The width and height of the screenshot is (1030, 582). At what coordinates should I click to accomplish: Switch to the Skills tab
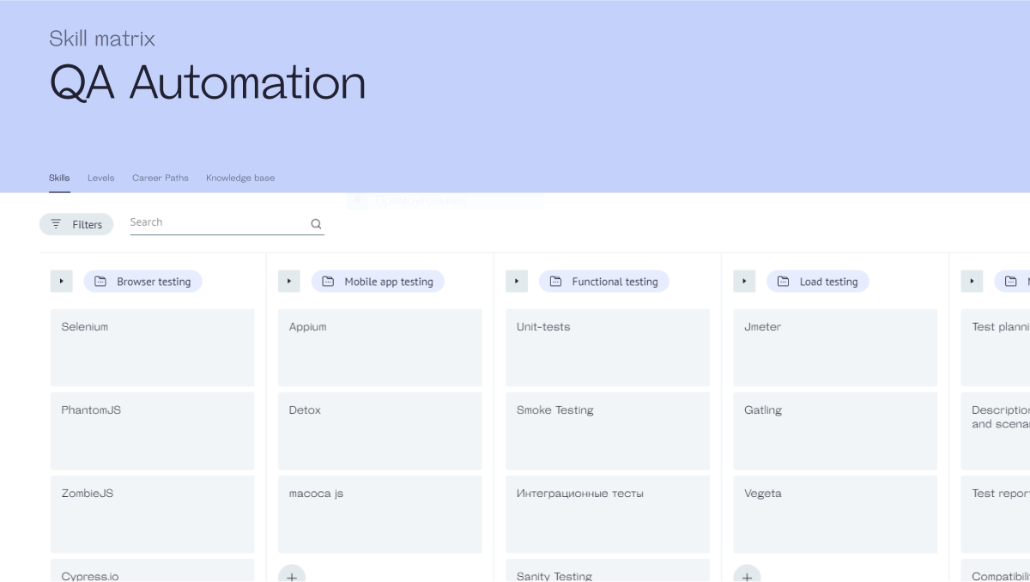59,178
